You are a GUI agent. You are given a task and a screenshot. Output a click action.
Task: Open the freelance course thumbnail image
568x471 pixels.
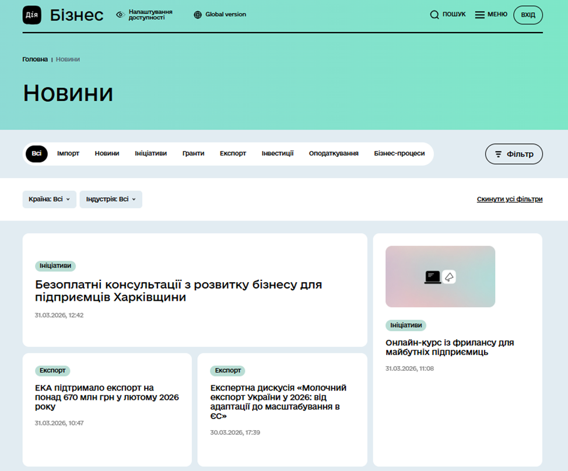440,276
